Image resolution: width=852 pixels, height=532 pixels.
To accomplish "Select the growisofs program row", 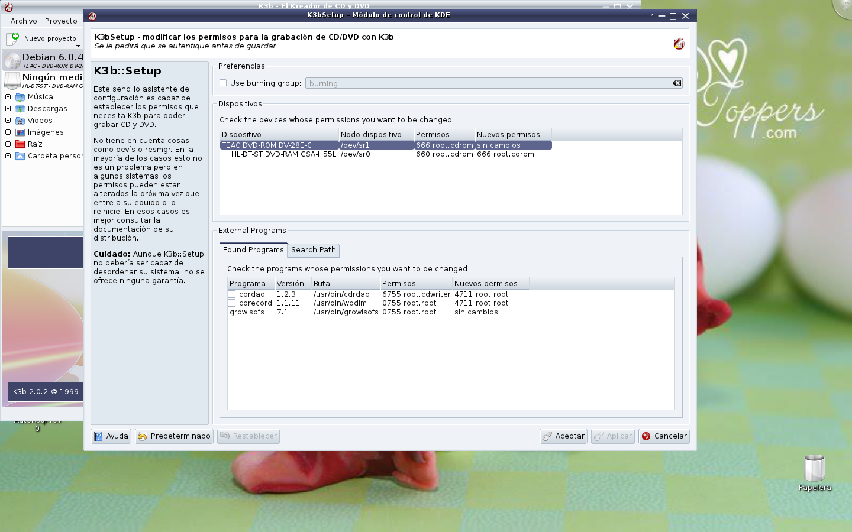I will click(x=379, y=312).
